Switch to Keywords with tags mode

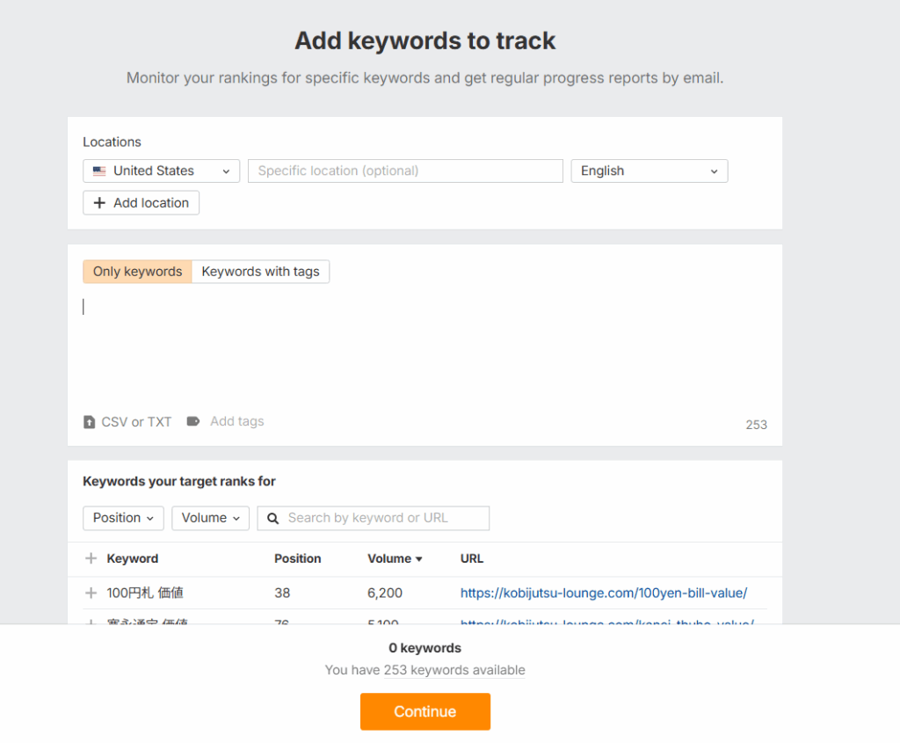(x=260, y=272)
